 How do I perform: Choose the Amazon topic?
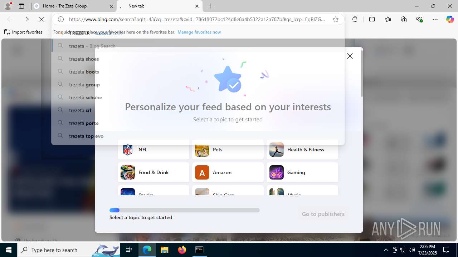tap(228, 172)
